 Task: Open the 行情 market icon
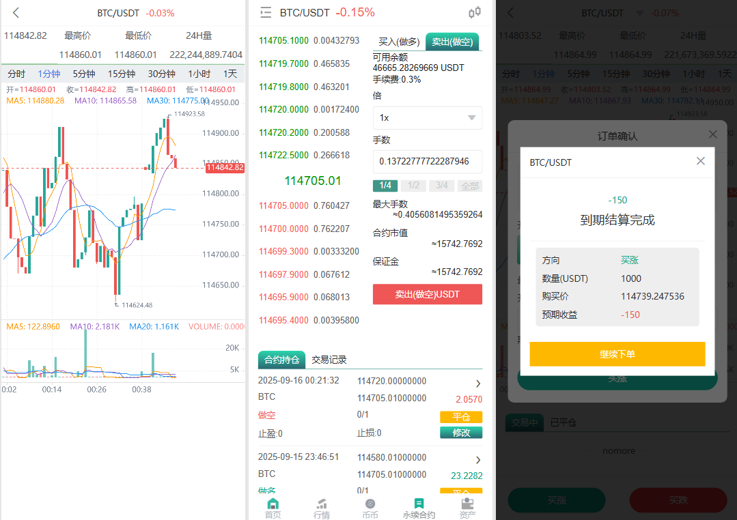click(322, 504)
